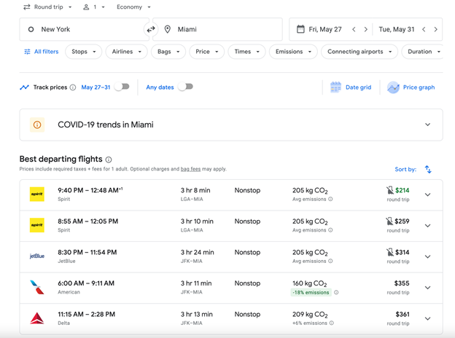Open the Round trip dropdown
The height and width of the screenshot is (338, 455).
pyautogui.click(x=47, y=7)
